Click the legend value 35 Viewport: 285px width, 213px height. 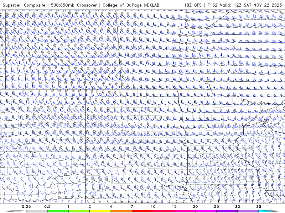click(259, 207)
